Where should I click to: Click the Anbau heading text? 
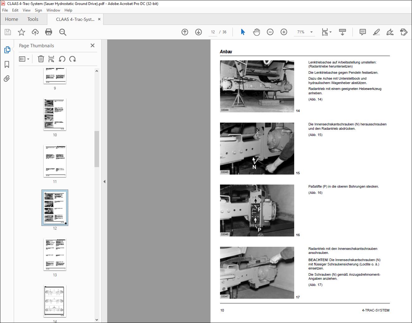[x=226, y=52]
